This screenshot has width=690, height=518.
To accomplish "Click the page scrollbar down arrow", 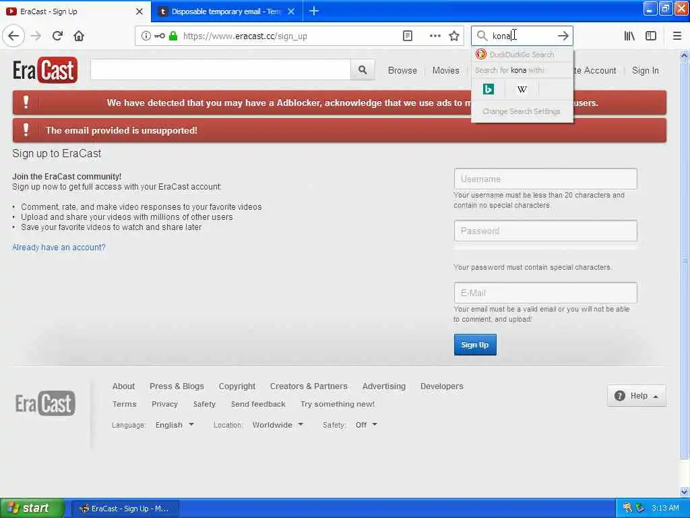I will pos(684,492).
